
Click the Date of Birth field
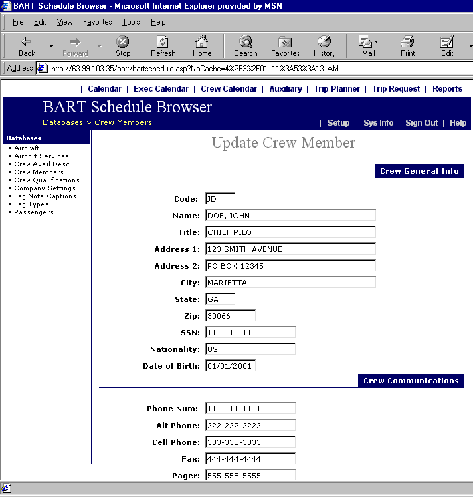coord(230,366)
